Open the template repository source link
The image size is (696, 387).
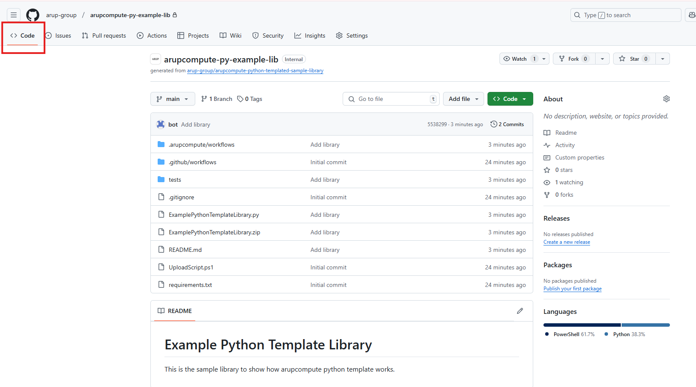(255, 71)
